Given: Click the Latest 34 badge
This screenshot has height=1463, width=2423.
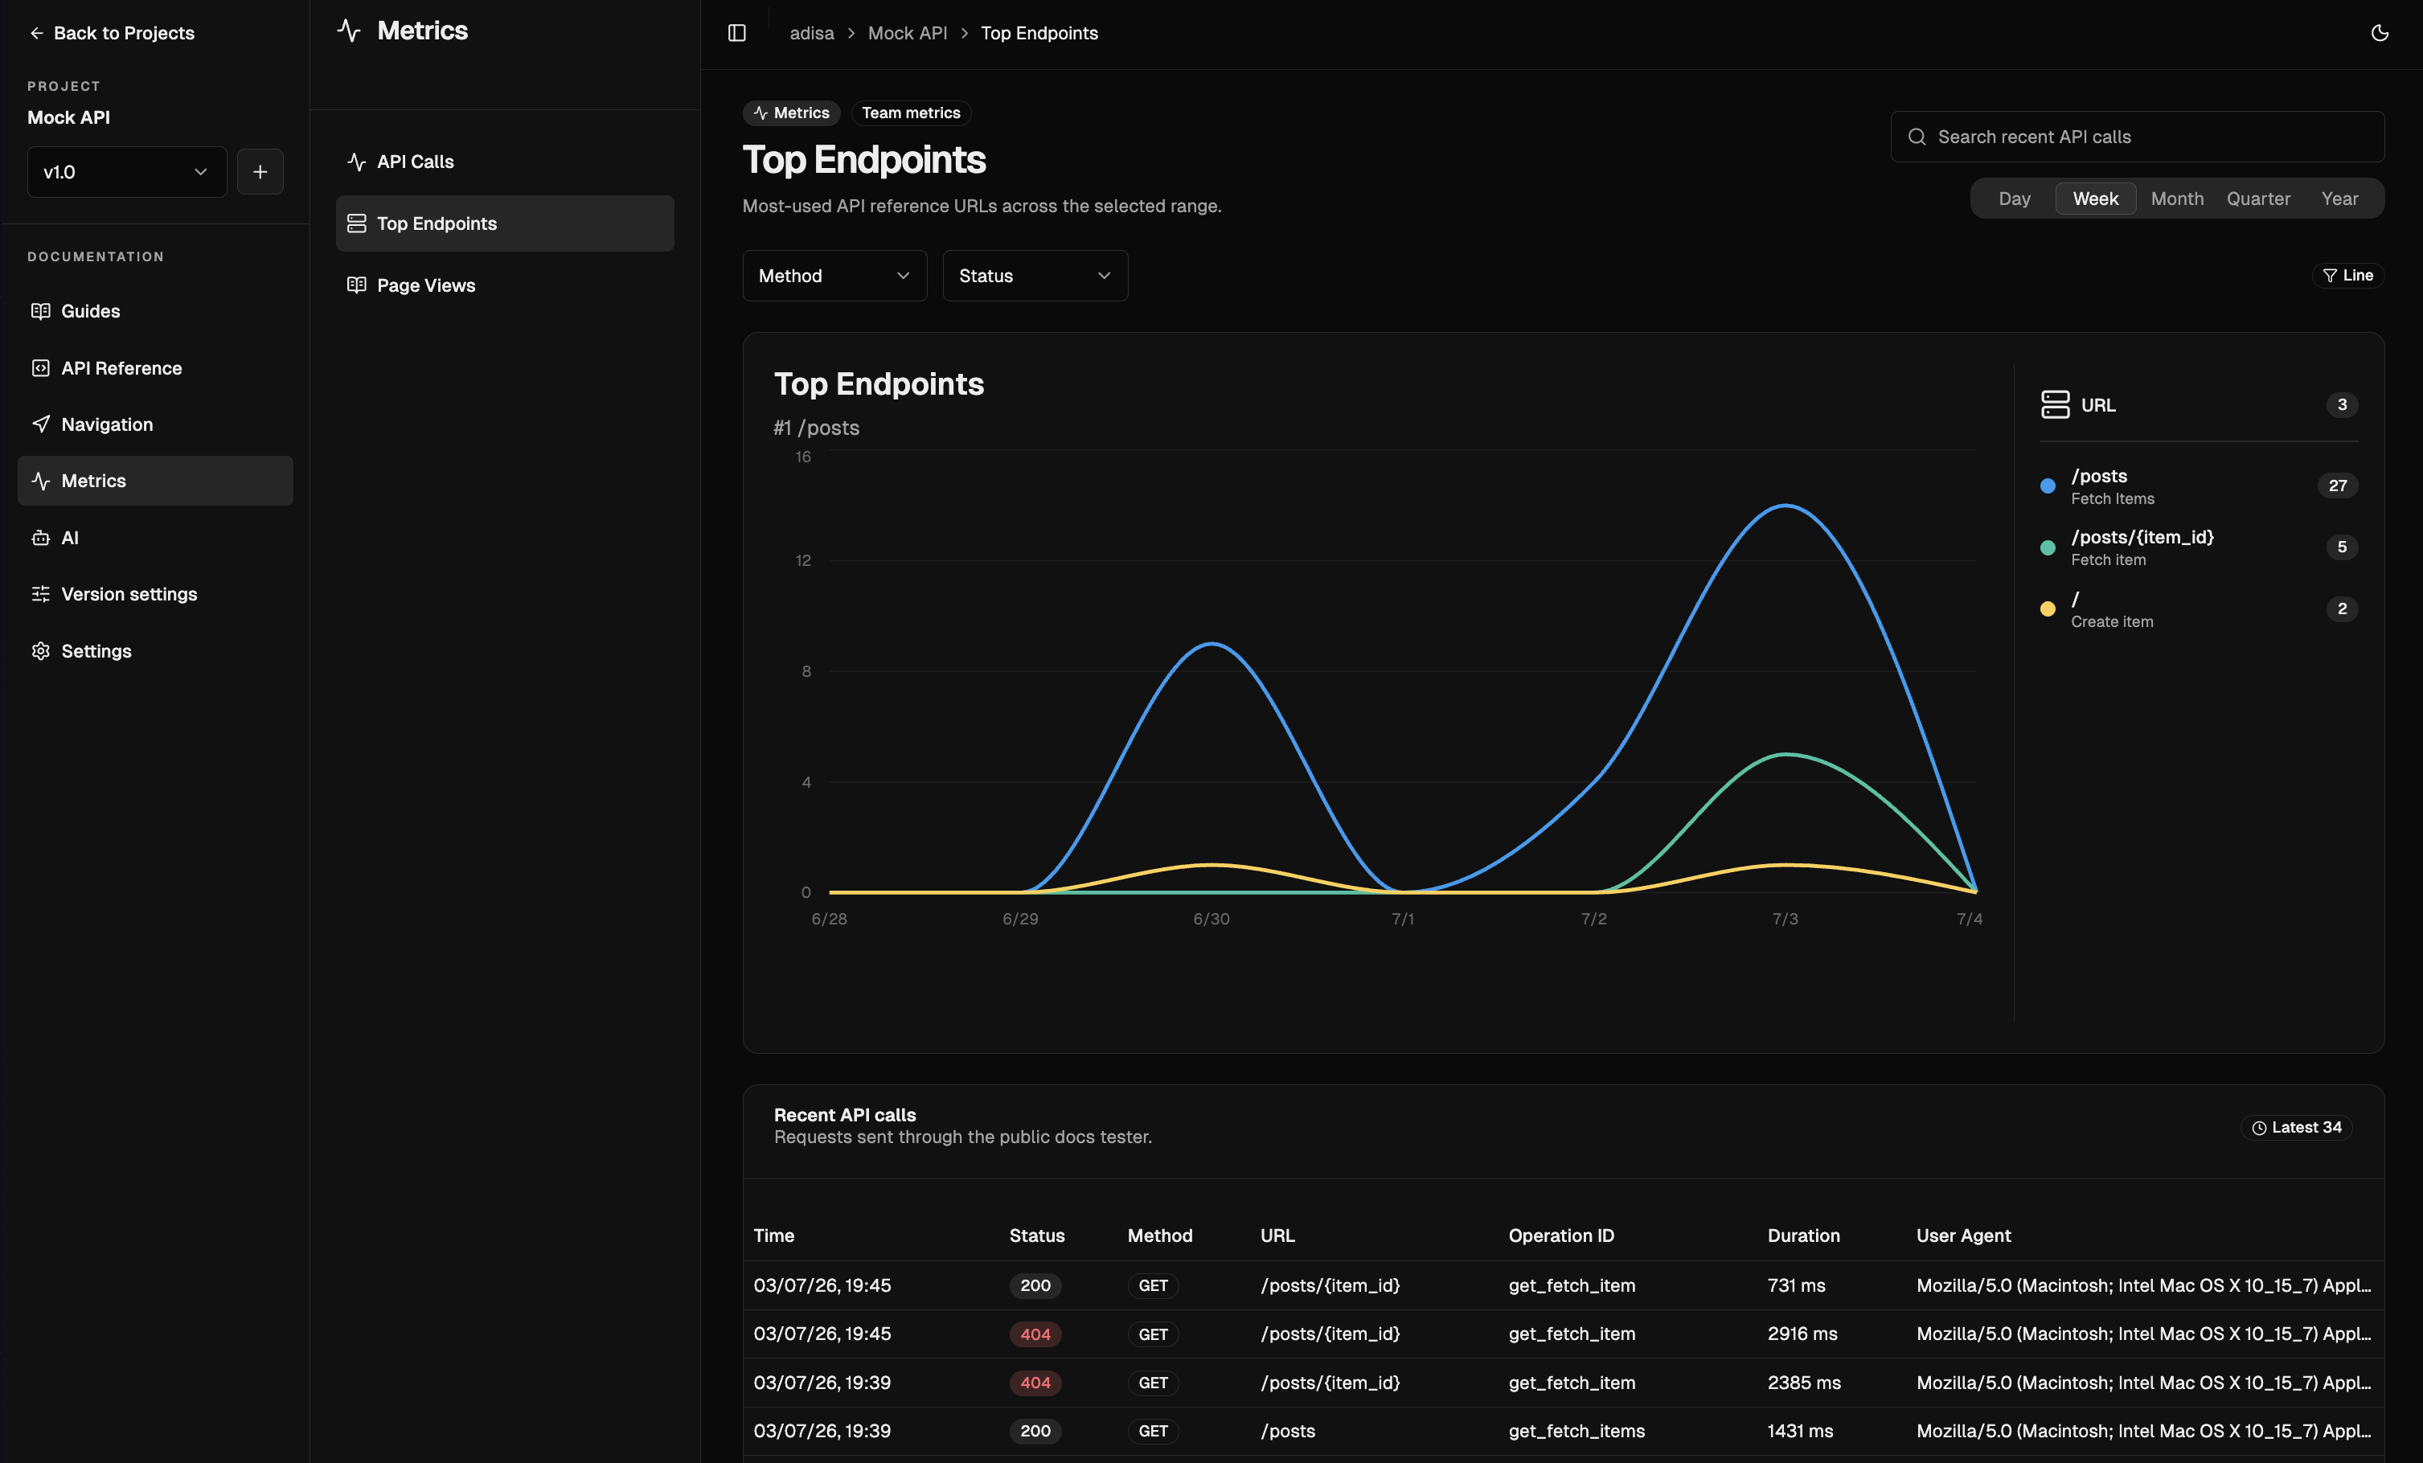Looking at the screenshot, I should pyautogui.click(x=2296, y=1128).
